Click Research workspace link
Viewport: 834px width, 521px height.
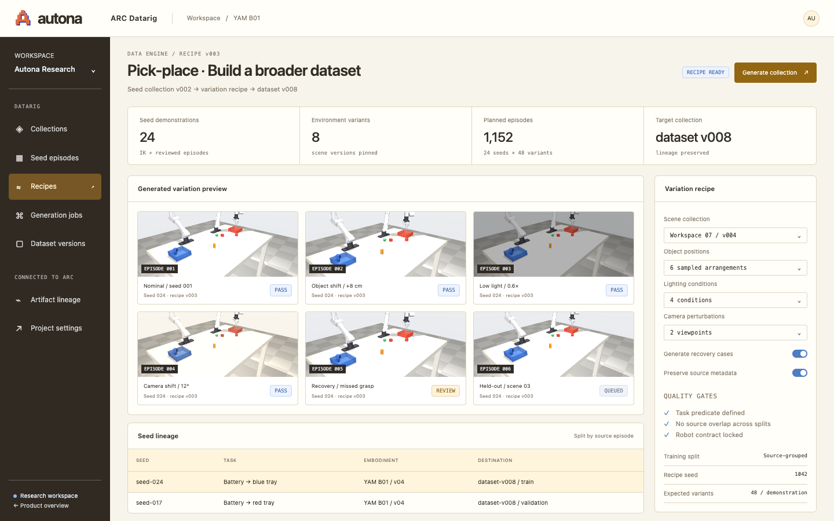[46, 496]
